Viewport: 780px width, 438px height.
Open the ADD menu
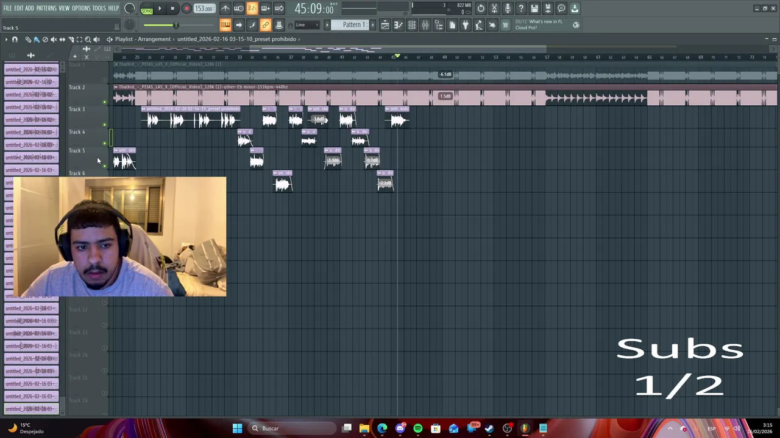(x=29, y=9)
